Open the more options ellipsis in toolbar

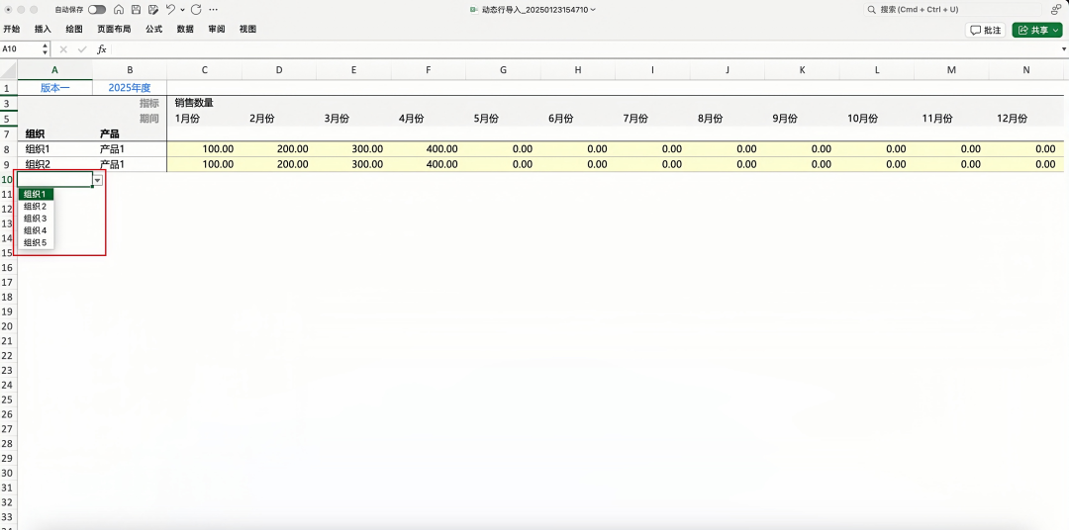214,10
